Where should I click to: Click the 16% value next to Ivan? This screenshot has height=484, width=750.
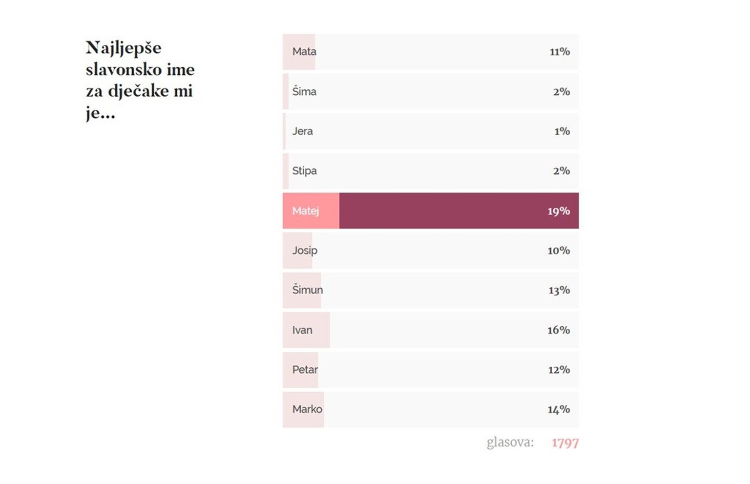pos(559,330)
